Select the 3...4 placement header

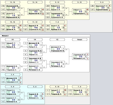(12, 75)
